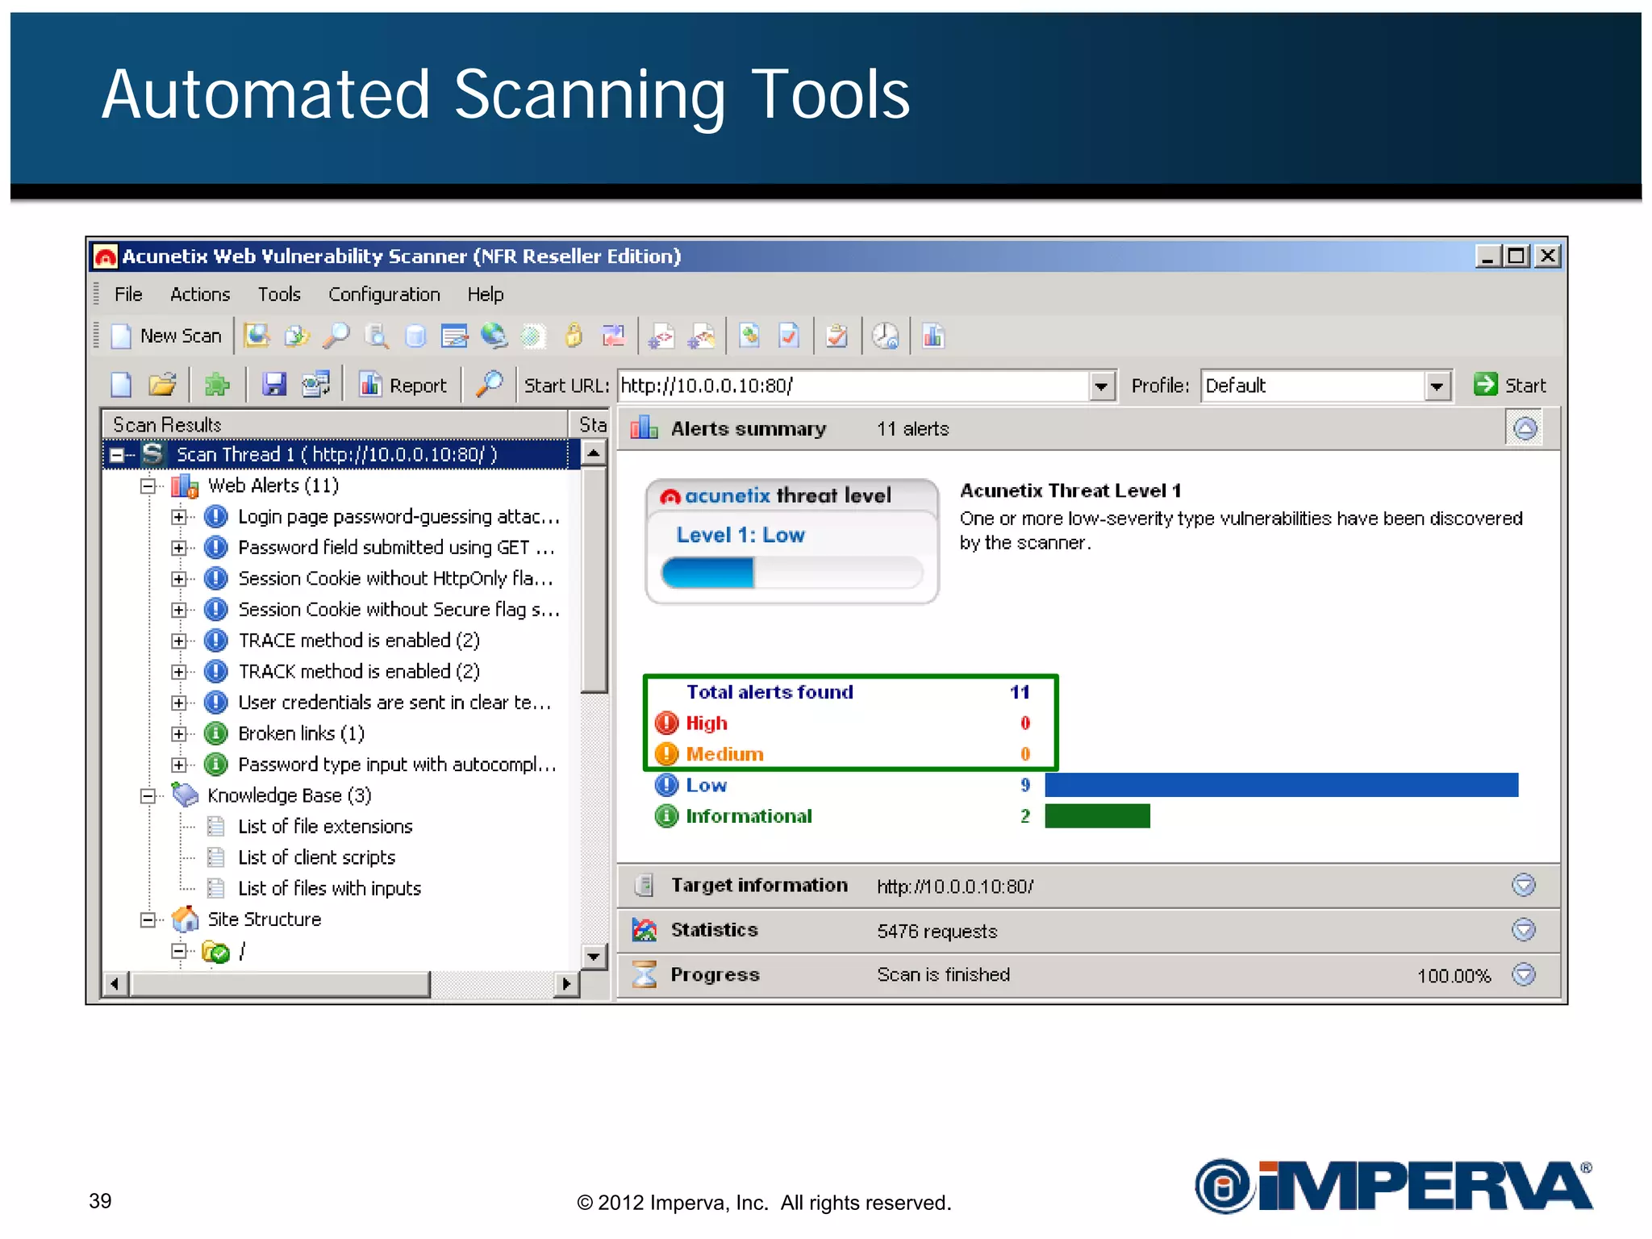Screen dimensions: 1652x1239
Task: Click the Scan Results column header
Action: pos(335,424)
